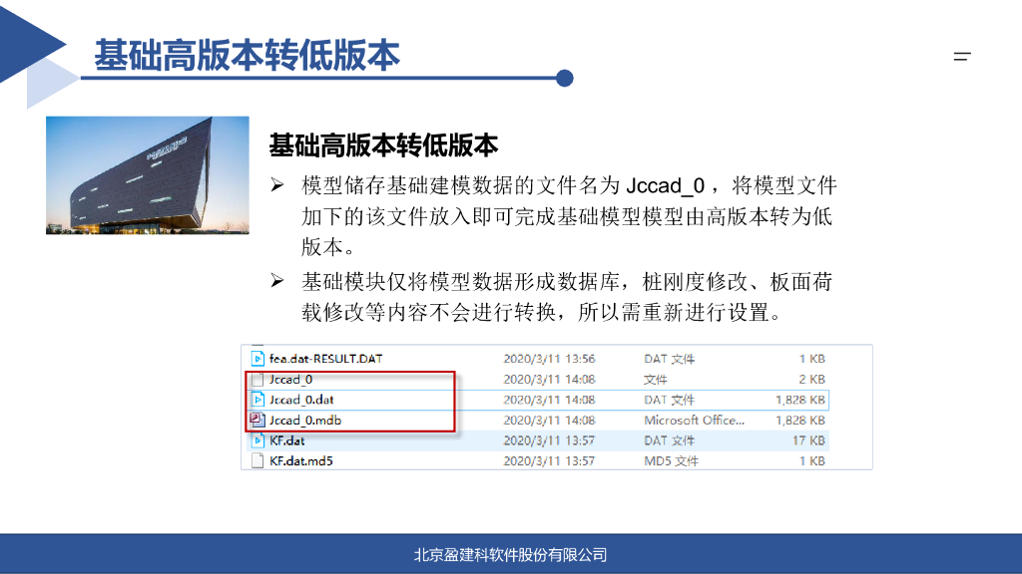1022x574 pixels.
Task: Click size '2 KB' of Jccad_0
Action: pyautogui.click(x=812, y=380)
